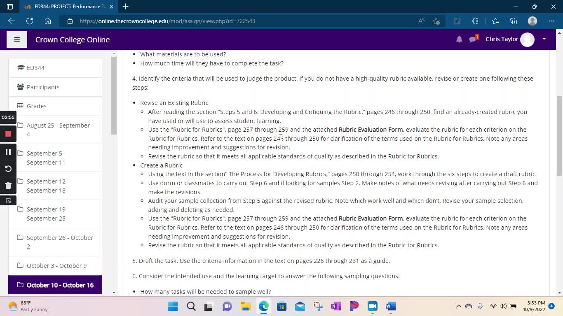Viewport: 563px width, 316px height.
Task: Restart the recording with the rewind icon
Action: 8,169
